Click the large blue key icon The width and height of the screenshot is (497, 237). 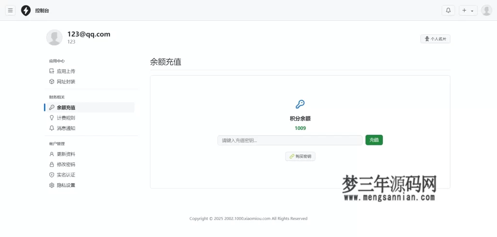click(x=300, y=104)
